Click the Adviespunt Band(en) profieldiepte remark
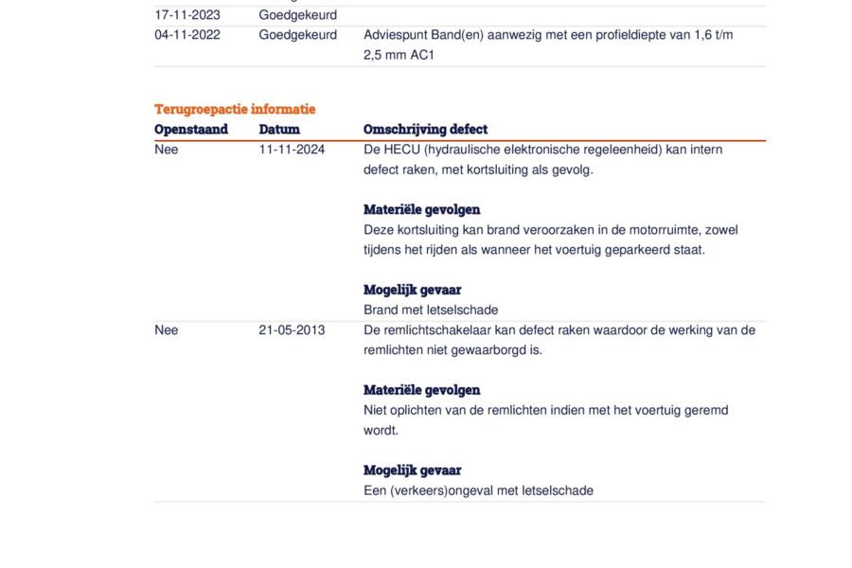The width and height of the screenshot is (852, 568). pos(548,44)
